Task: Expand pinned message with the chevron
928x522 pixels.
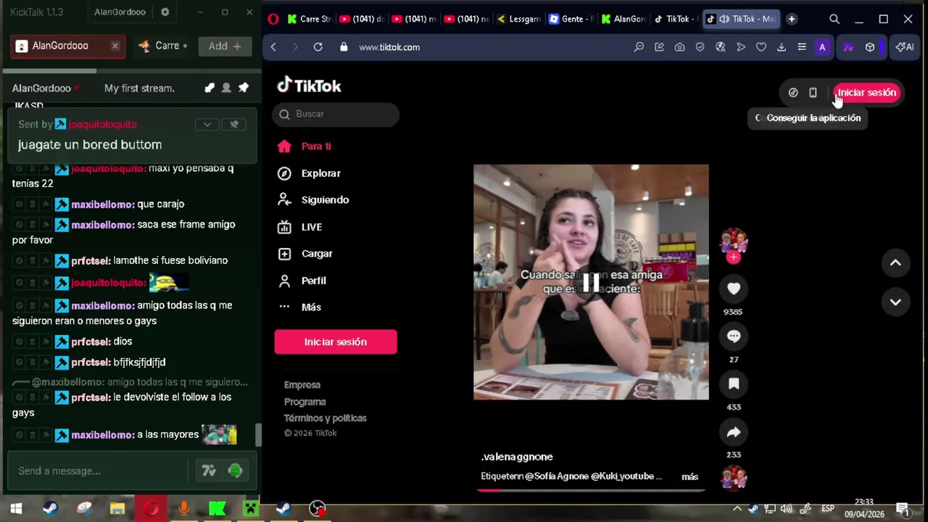Action: [207, 125]
